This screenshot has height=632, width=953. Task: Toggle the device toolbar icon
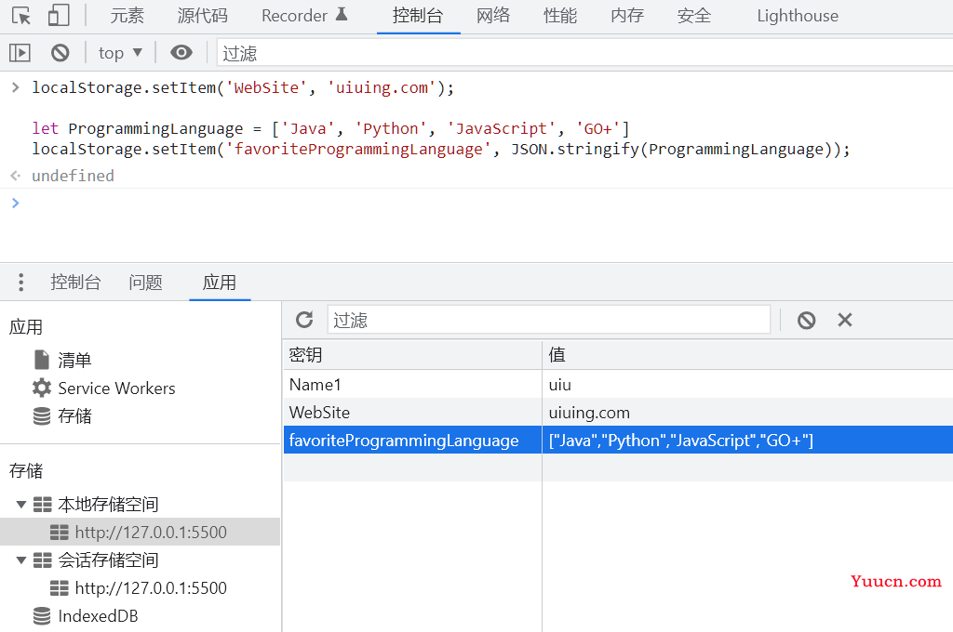59,16
